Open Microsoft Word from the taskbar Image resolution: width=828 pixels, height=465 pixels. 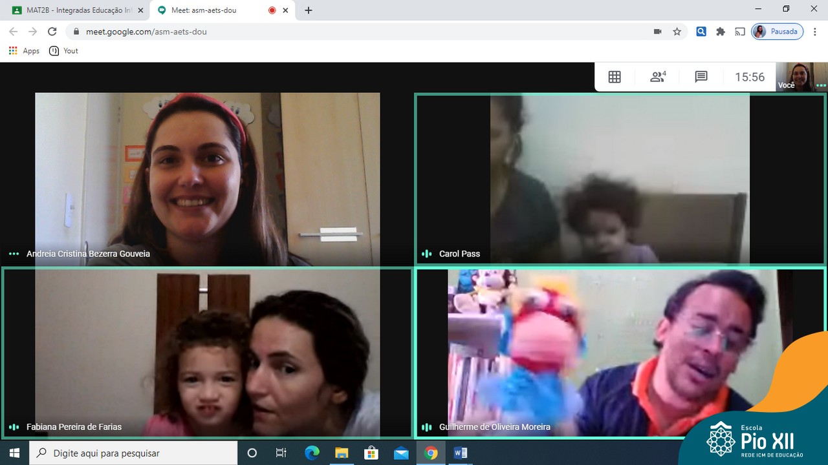tap(461, 453)
